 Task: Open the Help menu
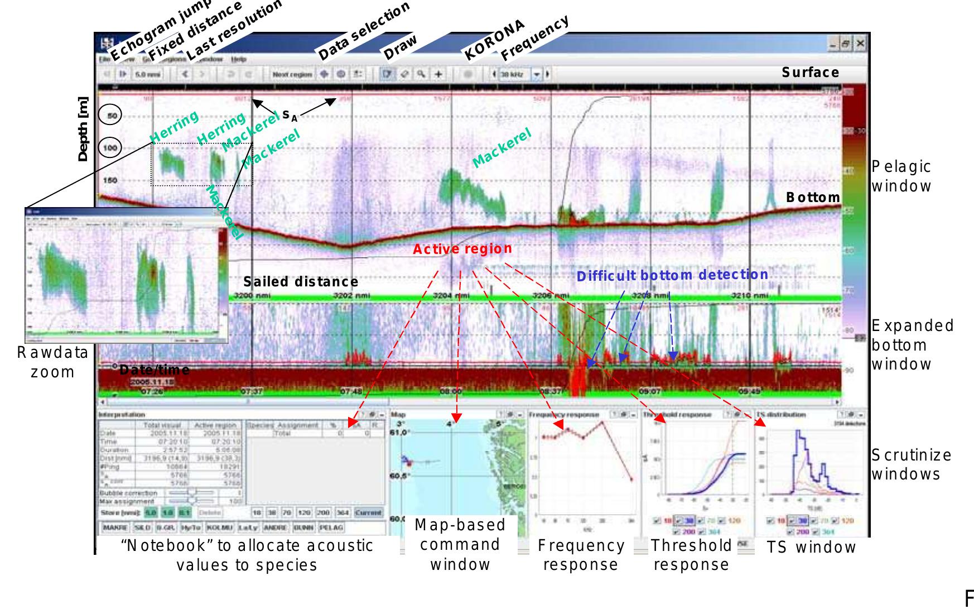coord(238,59)
